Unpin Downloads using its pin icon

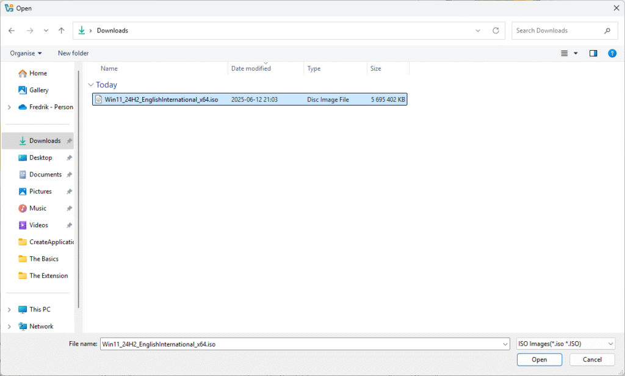click(70, 141)
